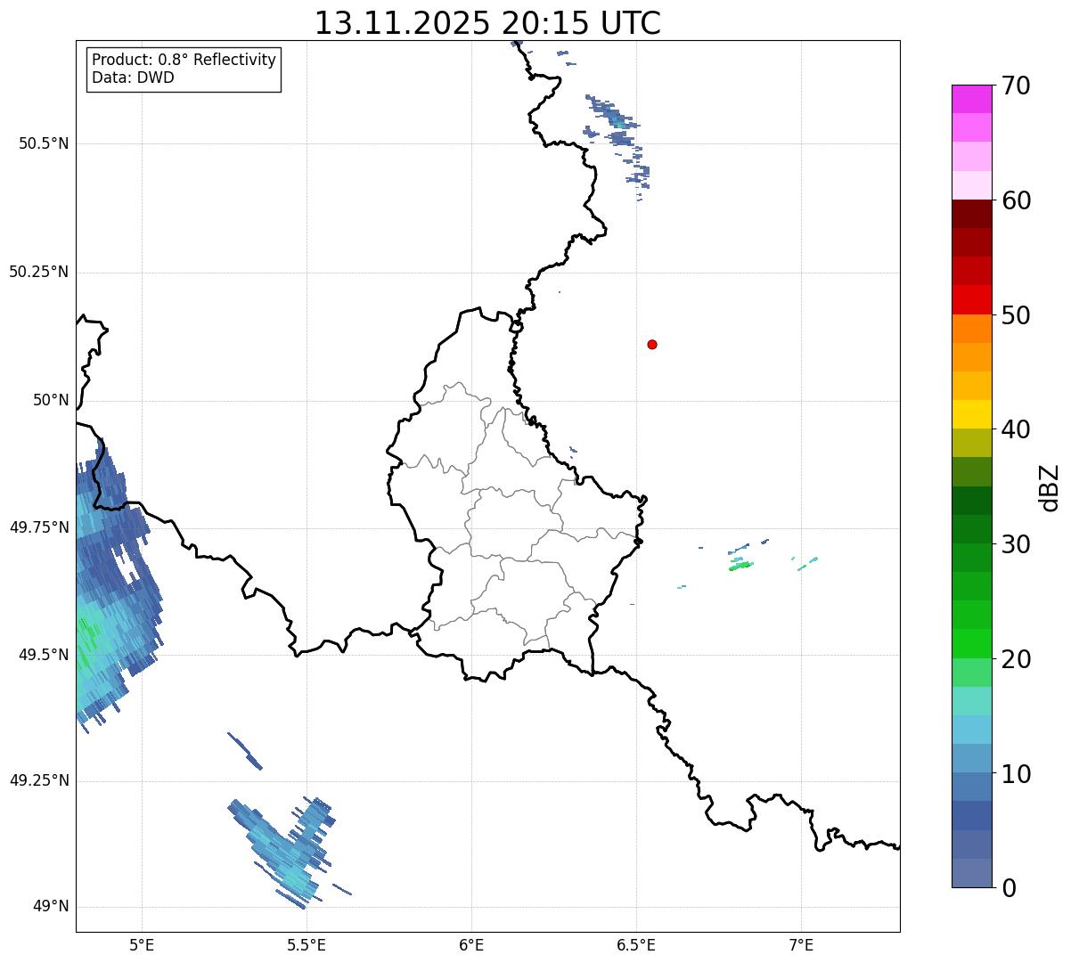Image resolution: width=1071 pixels, height=963 pixels.
Task: Pick the grey-blue swatch at colorbar bottom
Action: (972, 873)
